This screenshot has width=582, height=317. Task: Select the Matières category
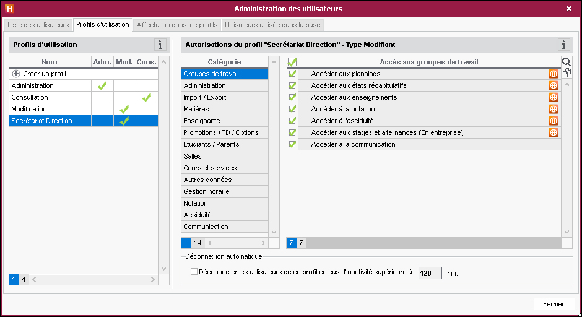click(x=225, y=109)
